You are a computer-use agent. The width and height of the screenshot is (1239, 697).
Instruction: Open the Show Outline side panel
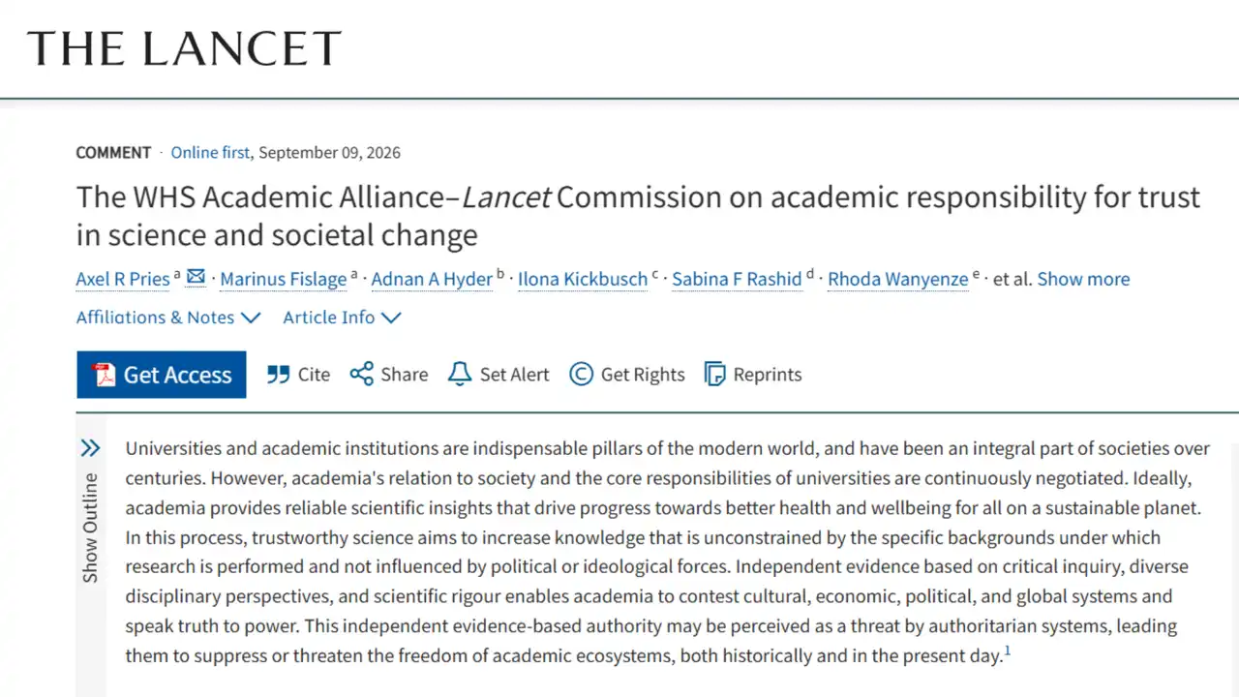90,528
